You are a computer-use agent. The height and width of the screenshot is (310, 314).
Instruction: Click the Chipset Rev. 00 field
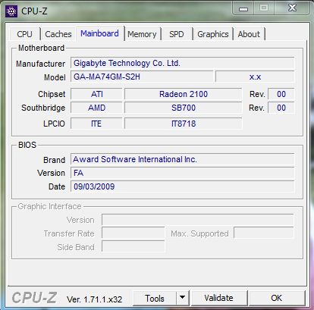281,94
